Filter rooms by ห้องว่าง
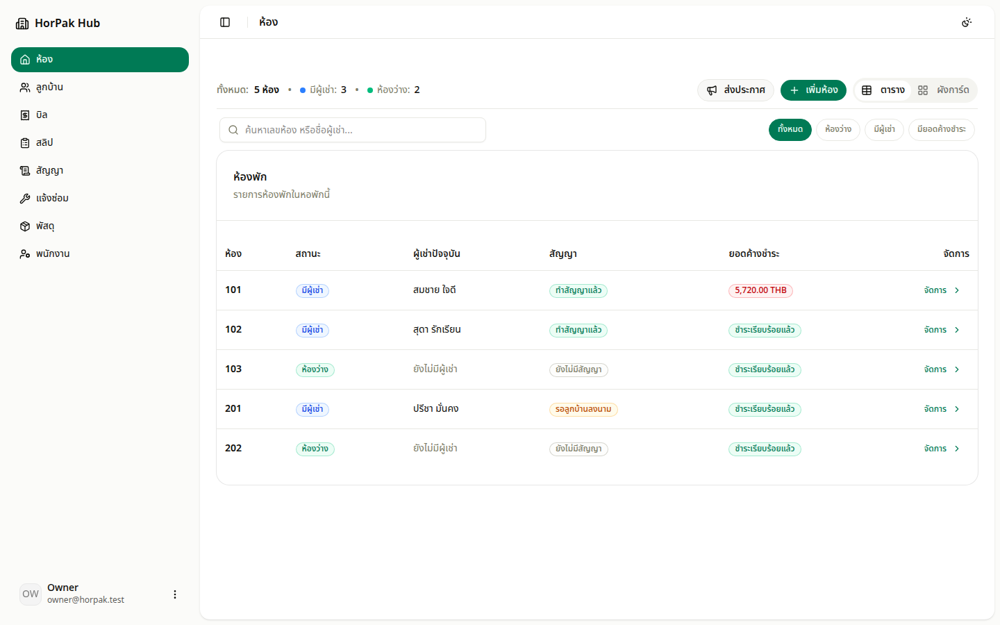1000x625 pixels. 838,130
